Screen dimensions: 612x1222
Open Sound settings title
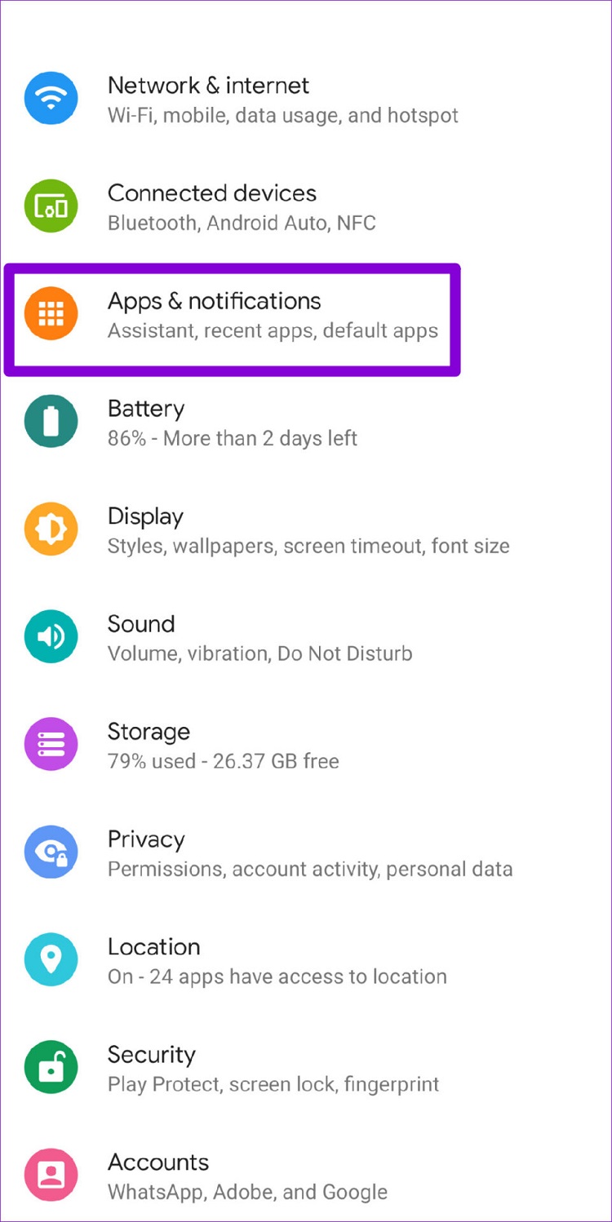click(x=141, y=624)
